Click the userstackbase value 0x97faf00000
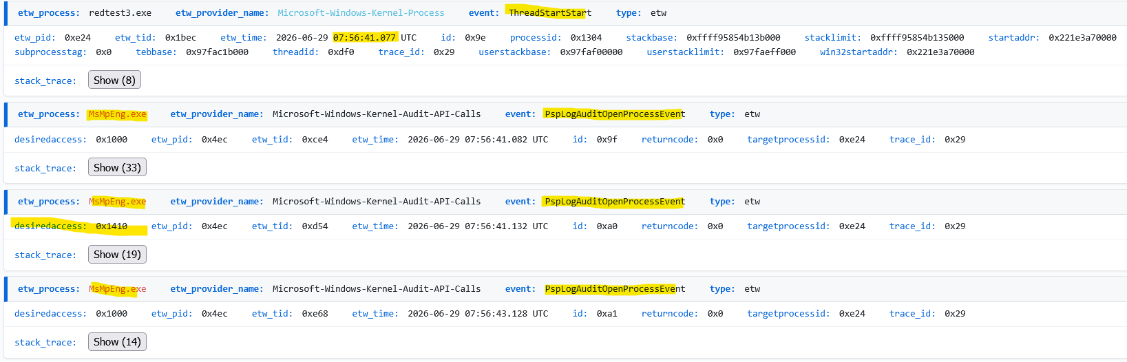The height and width of the screenshot is (362, 1127). click(591, 52)
